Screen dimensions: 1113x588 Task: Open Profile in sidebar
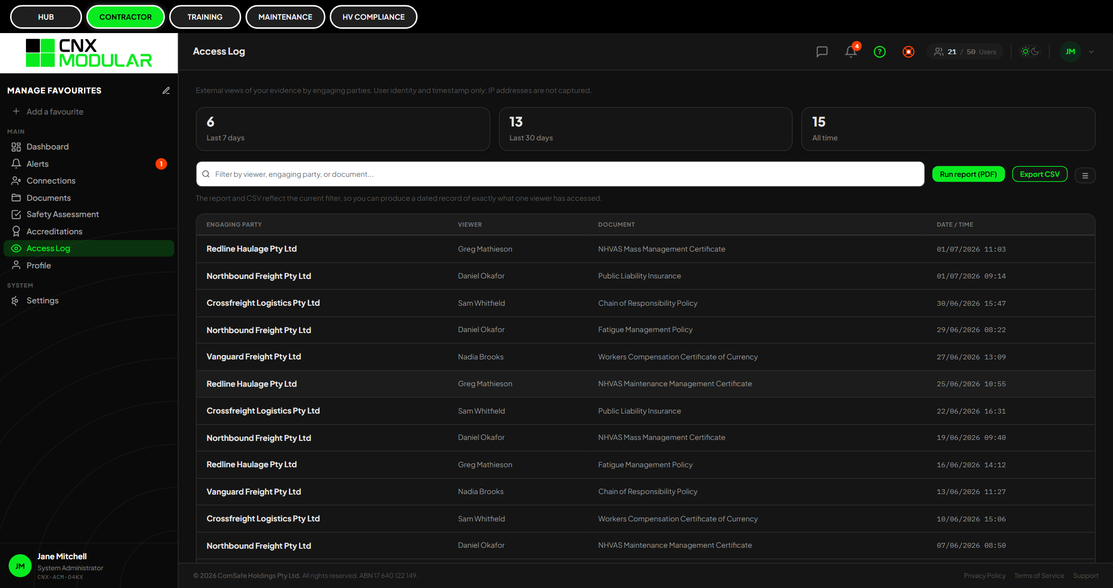[89, 265]
